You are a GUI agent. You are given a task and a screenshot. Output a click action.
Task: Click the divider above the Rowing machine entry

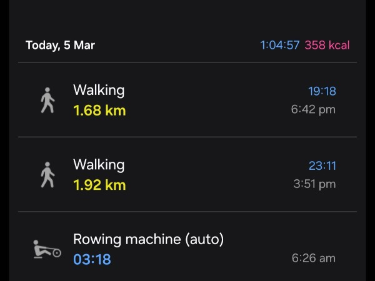(187, 212)
